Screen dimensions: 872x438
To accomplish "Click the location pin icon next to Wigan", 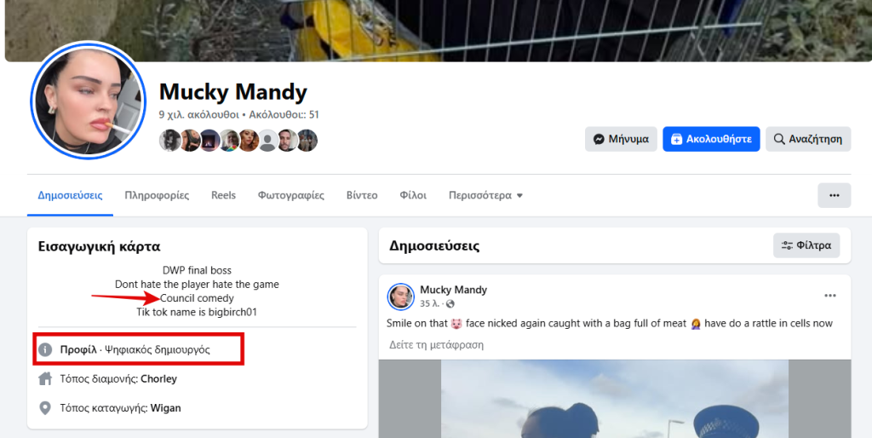I will [x=45, y=408].
